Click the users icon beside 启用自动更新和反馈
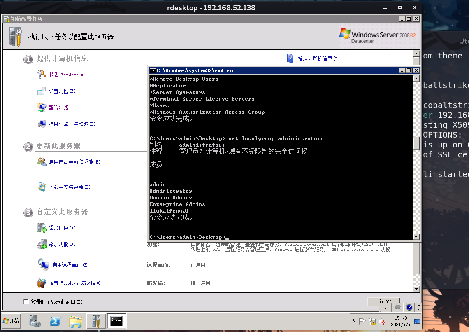The image size is (469, 332). click(x=42, y=161)
